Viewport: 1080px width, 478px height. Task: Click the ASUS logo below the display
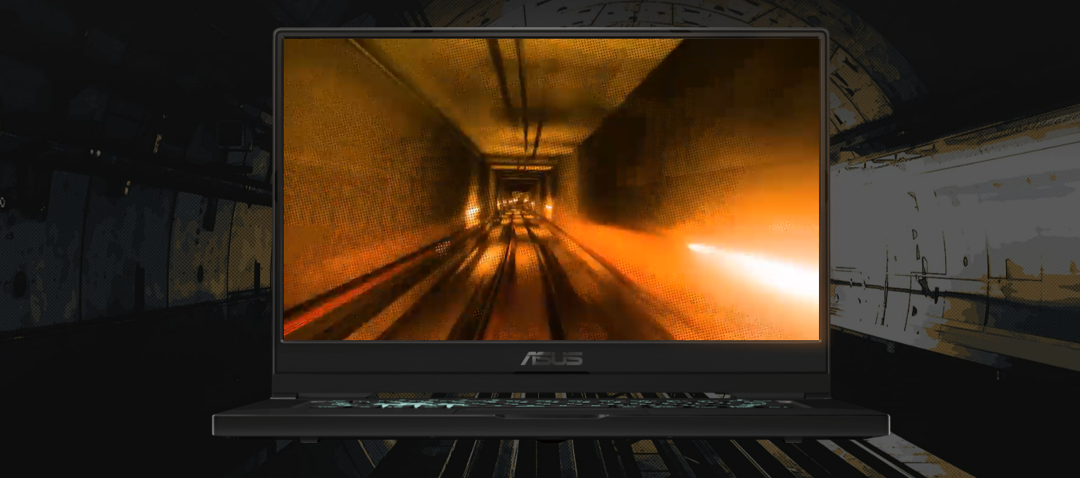(x=551, y=358)
